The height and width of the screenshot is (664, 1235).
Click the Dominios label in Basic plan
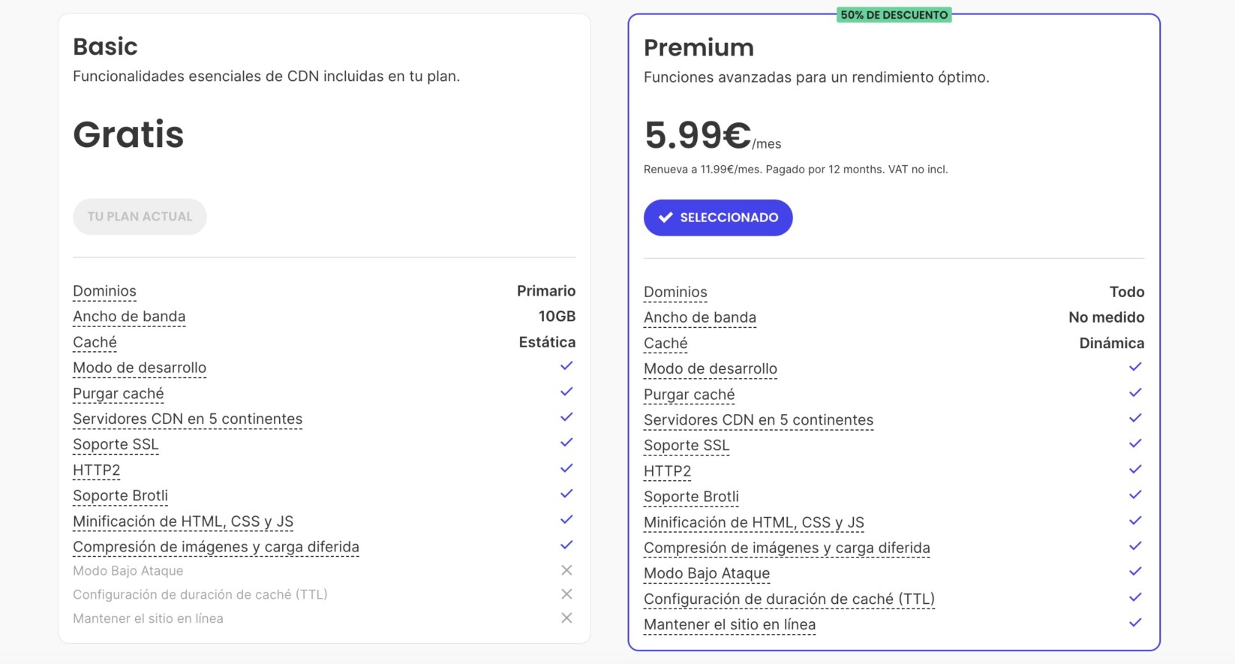pos(104,291)
